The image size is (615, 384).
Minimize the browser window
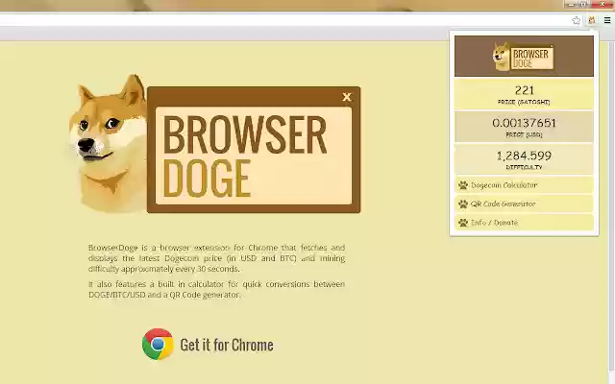[571, 4]
